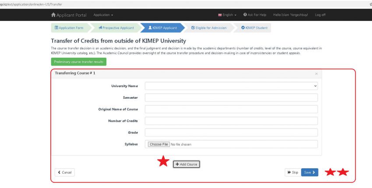This screenshot has height=188, width=372.
Task: Click the Transfer of Credits page heading
Action: pyautogui.click(x=119, y=41)
